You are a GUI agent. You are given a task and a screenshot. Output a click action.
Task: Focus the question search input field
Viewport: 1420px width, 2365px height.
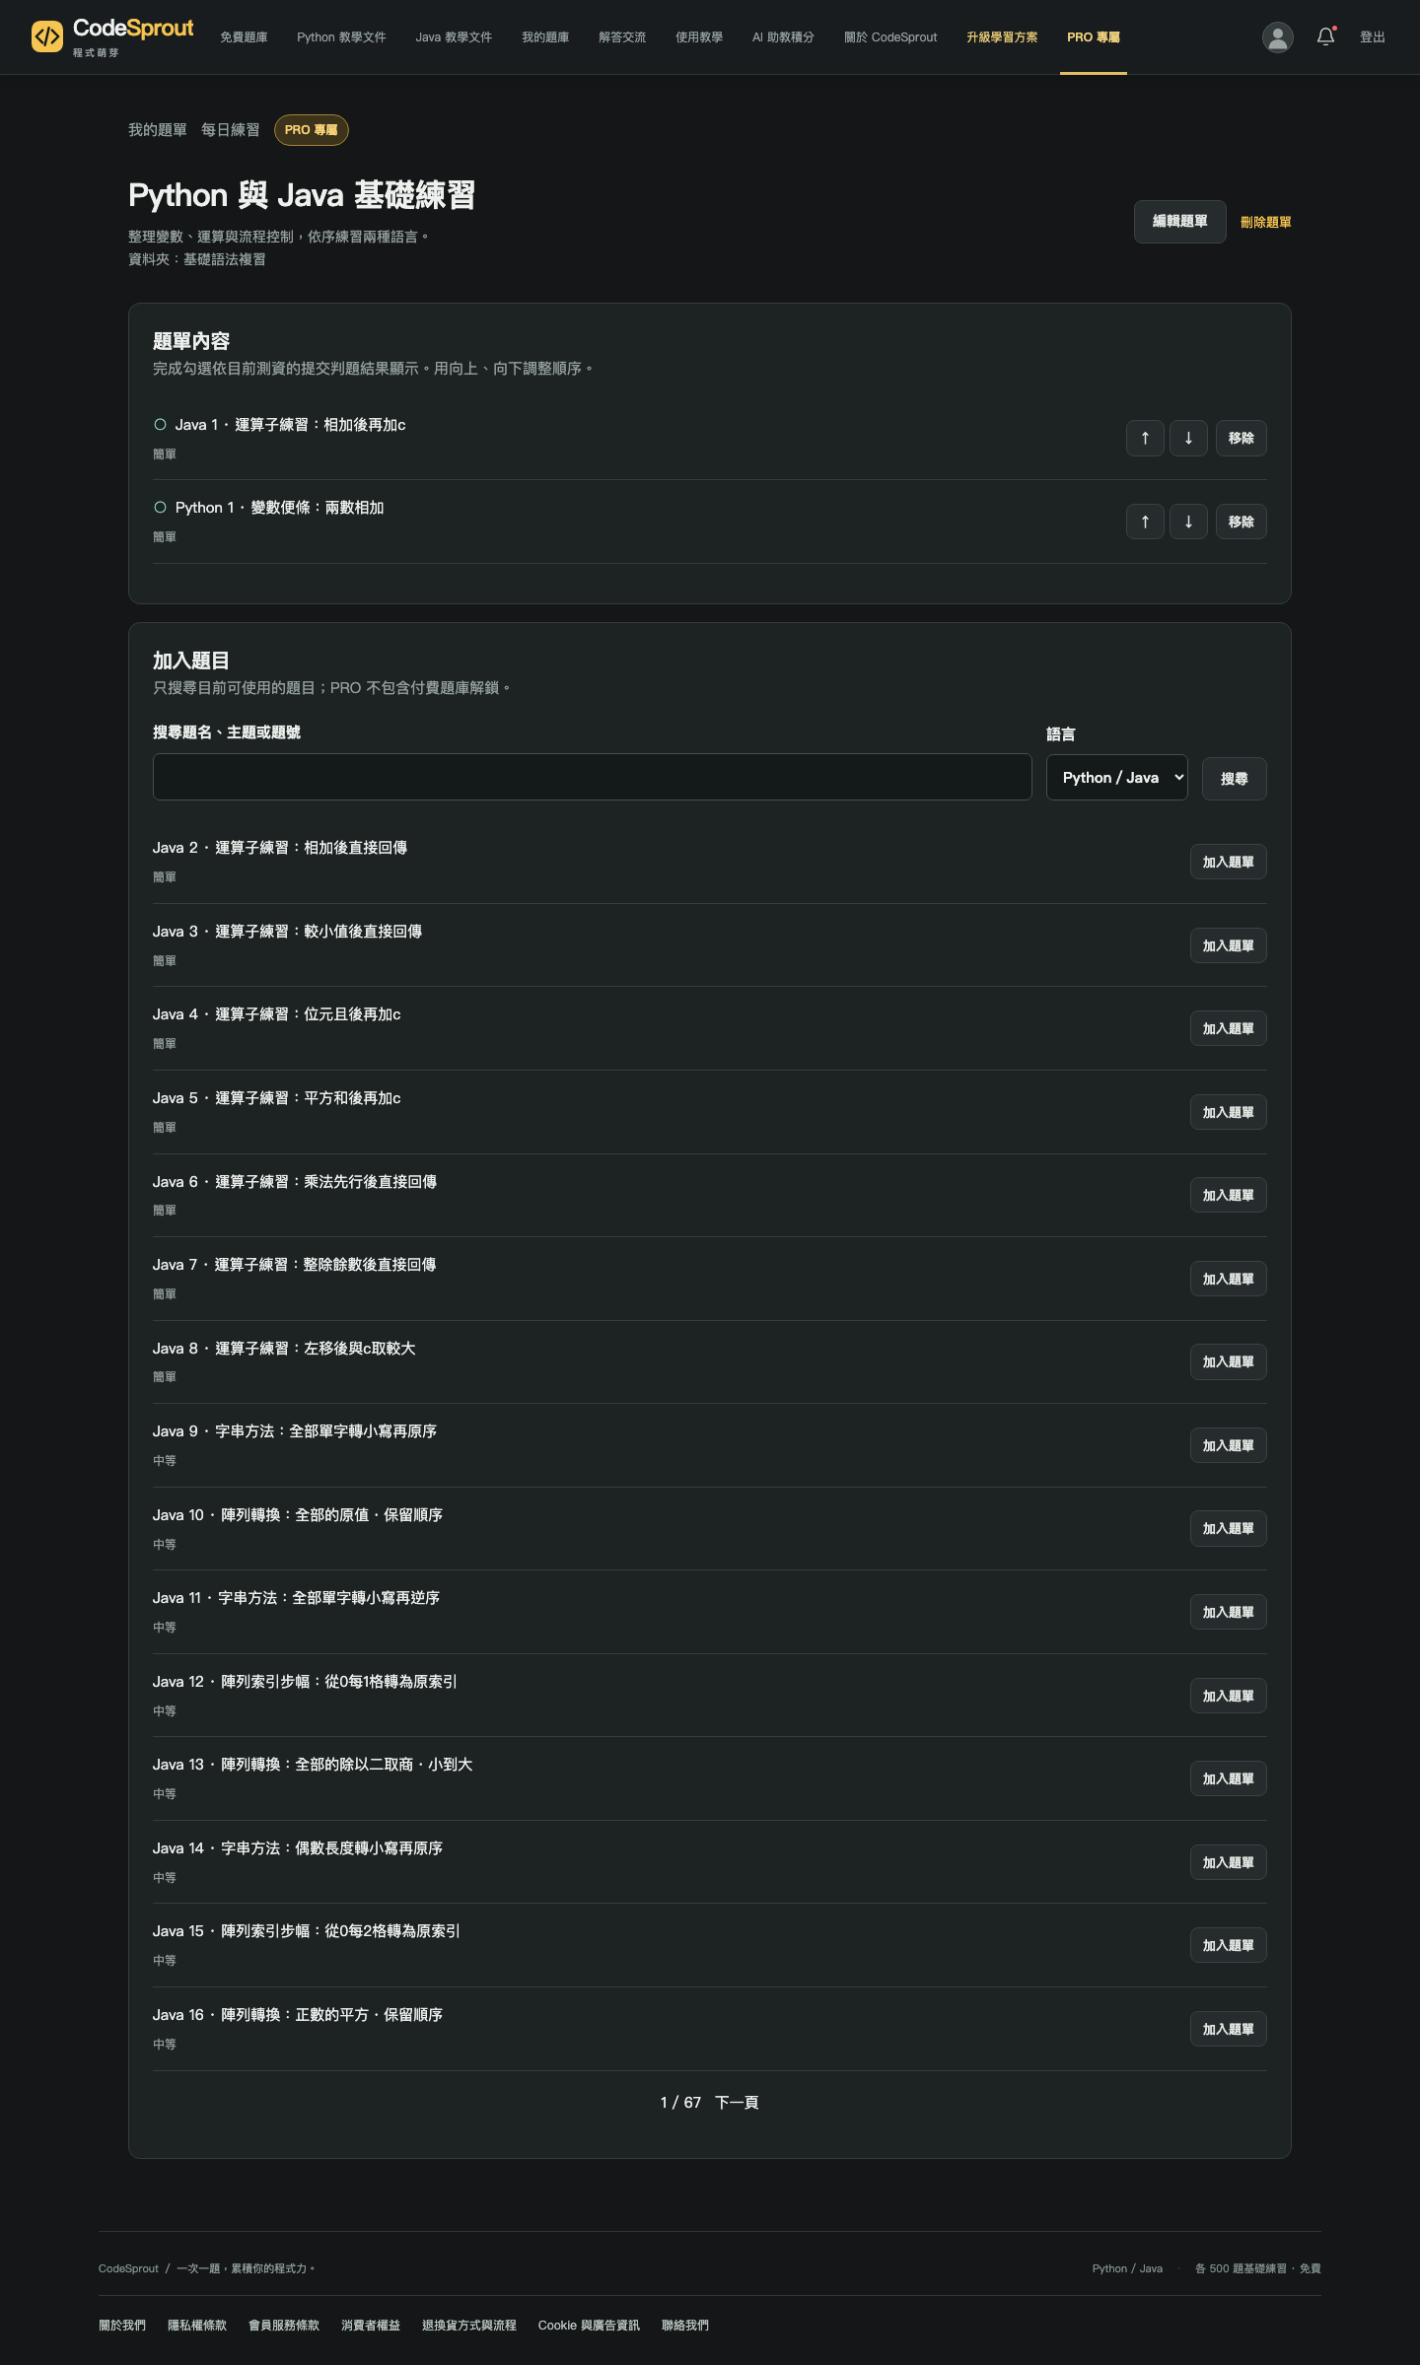click(x=593, y=777)
